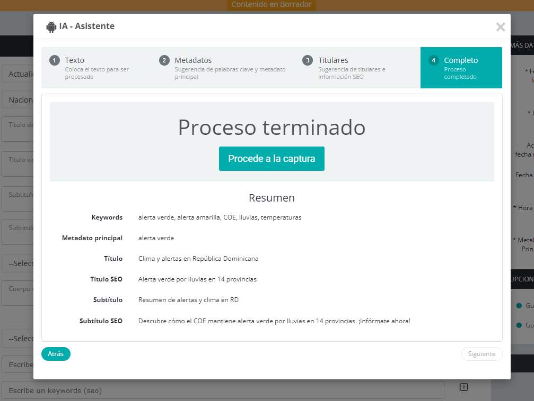
Task: Click the Android robot icon beside IA - Asistente
Action: click(51, 26)
